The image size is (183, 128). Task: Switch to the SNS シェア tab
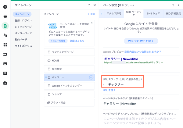click(153, 14)
